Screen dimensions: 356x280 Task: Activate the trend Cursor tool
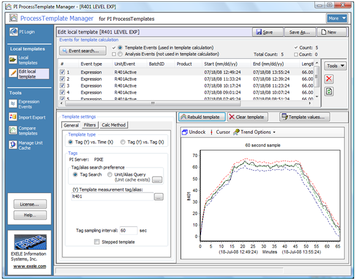220,132
